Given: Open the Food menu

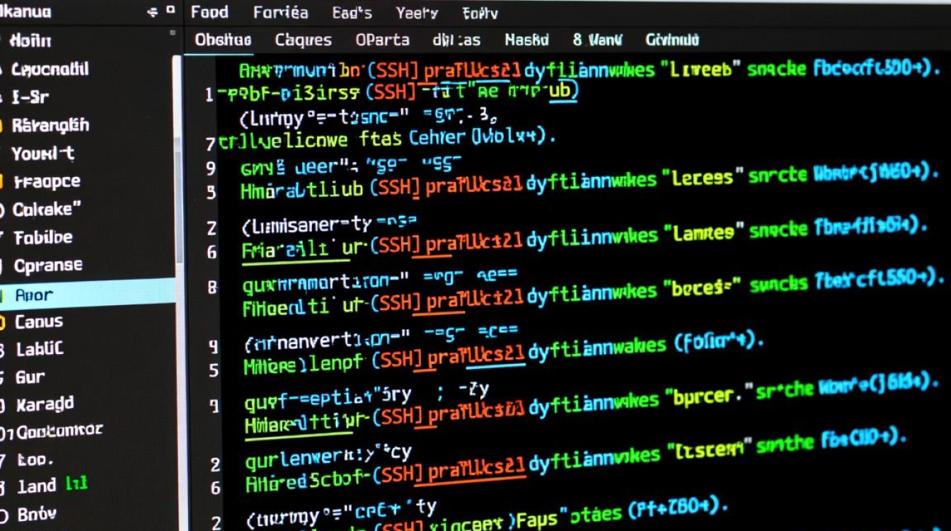Looking at the screenshot, I should (209, 12).
